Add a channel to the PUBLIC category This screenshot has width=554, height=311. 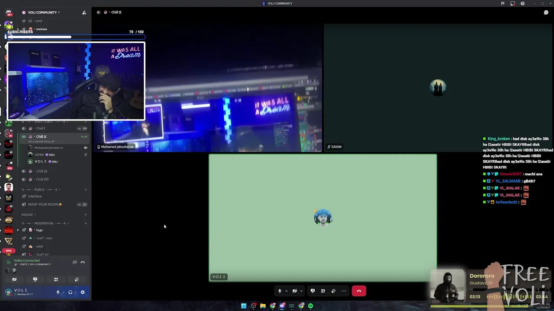[86, 190]
